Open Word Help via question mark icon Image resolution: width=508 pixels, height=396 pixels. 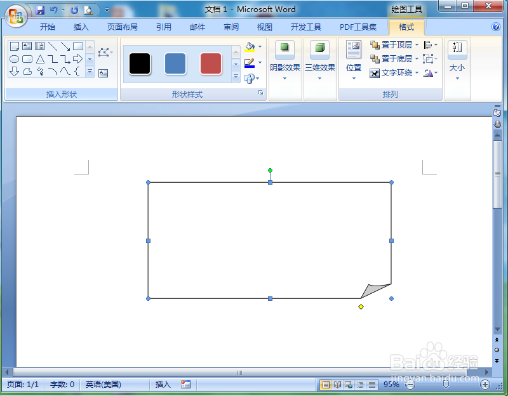tap(496, 27)
